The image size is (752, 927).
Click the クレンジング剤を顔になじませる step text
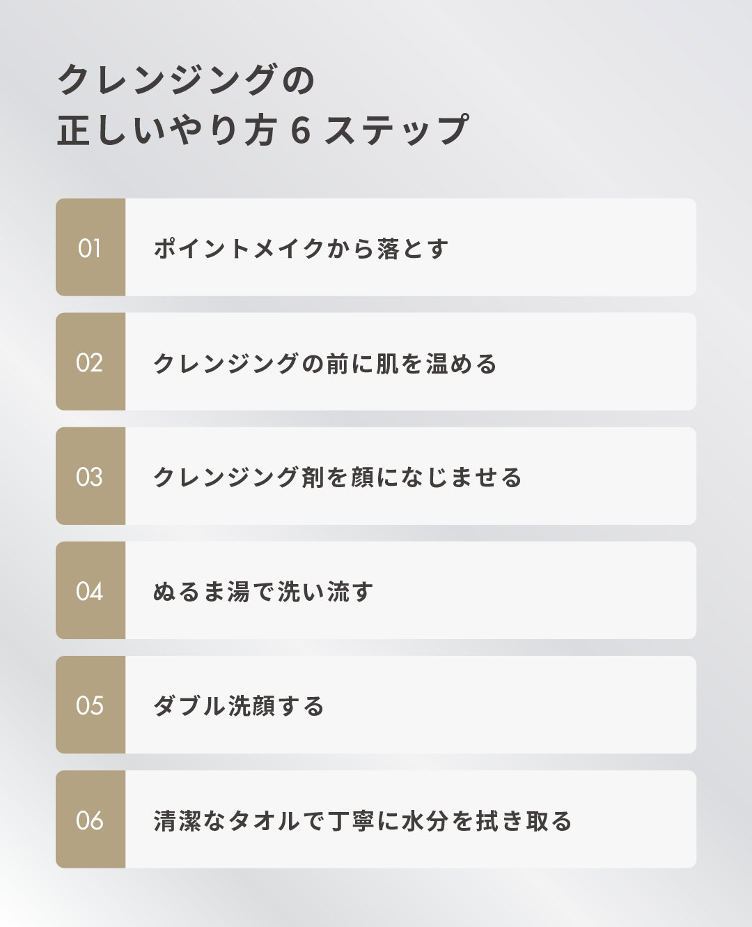[x=338, y=477]
